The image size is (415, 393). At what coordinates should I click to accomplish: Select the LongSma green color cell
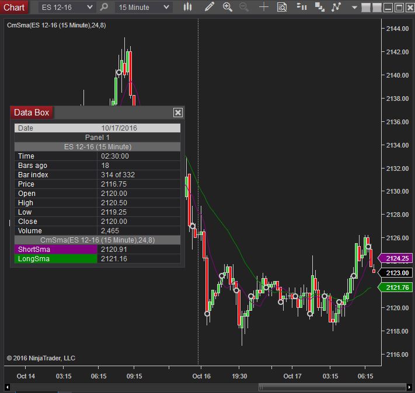[x=55, y=259]
